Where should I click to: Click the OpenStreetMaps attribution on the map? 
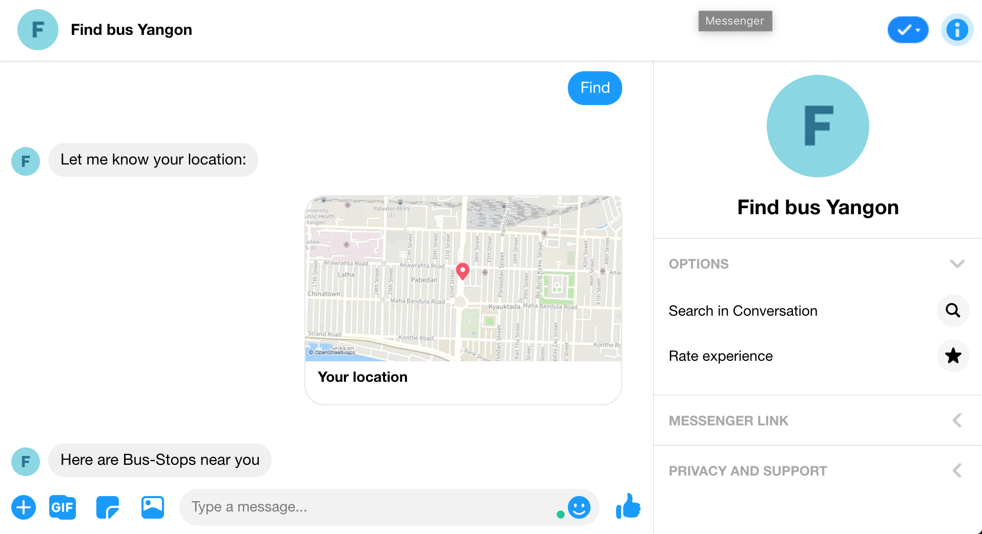332,353
